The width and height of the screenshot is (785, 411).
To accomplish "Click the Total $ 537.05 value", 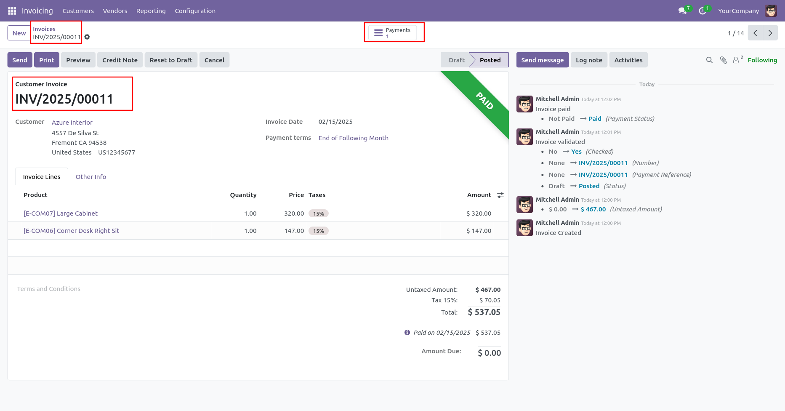I will point(484,312).
